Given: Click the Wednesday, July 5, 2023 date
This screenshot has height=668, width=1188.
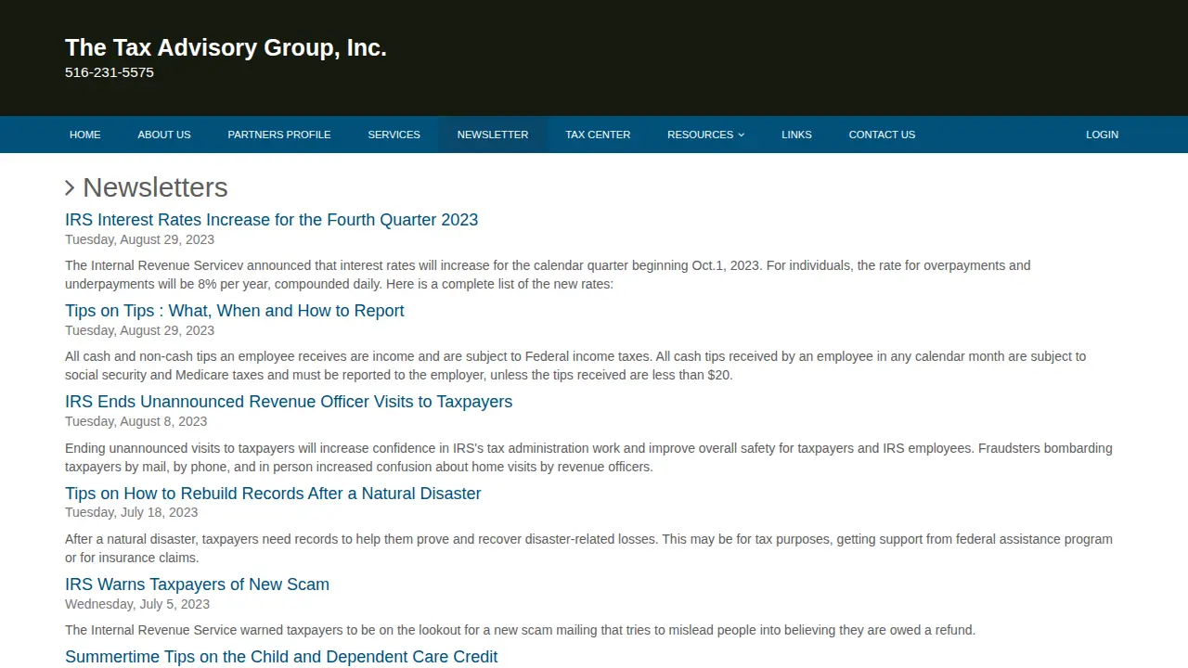Looking at the screenshot, I should point(137,604).
